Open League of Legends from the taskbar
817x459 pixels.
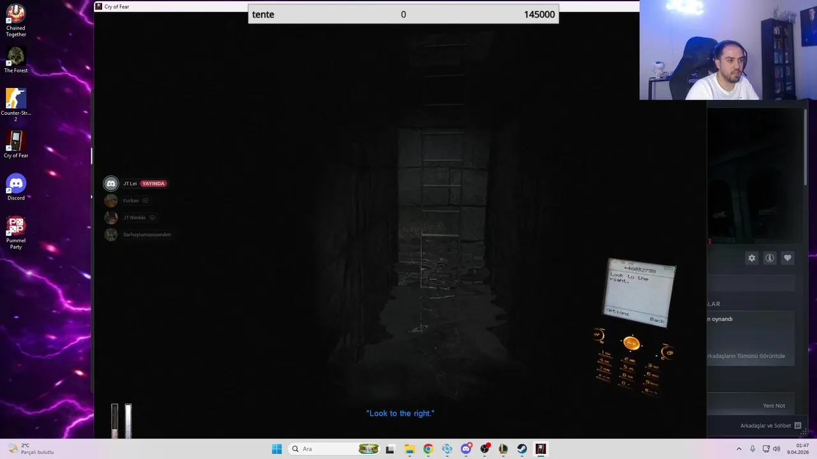pos(503,449)
